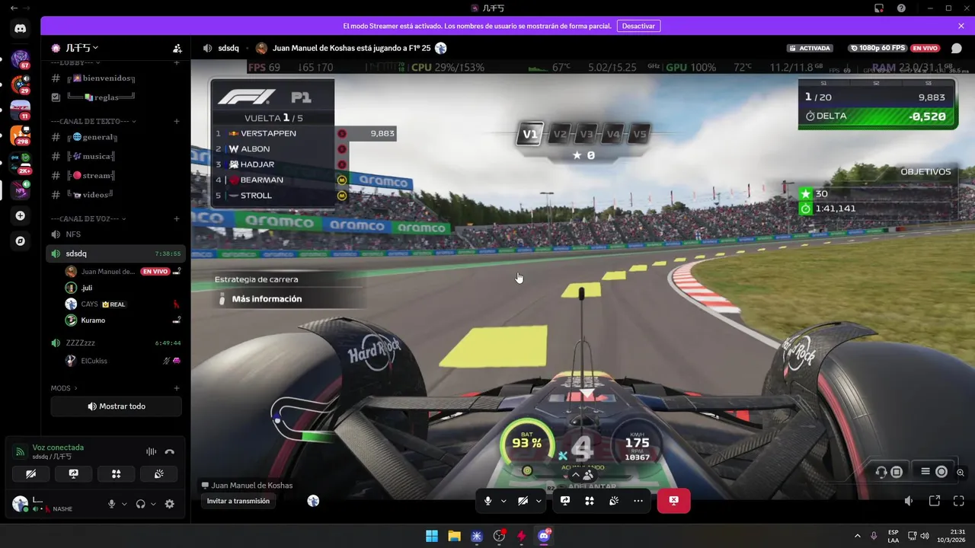Expand the MODS category
975x548 pixels.
pyautogui.click(x=64, y=388)
